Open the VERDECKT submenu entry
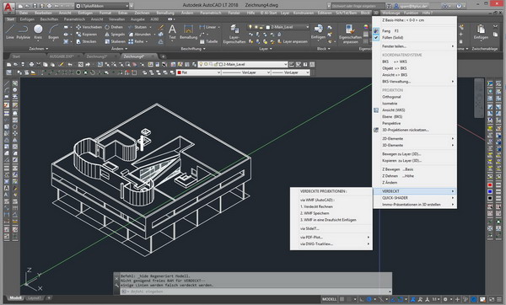The height and width of the screenshot is (305, 506). tap(414, 191)
